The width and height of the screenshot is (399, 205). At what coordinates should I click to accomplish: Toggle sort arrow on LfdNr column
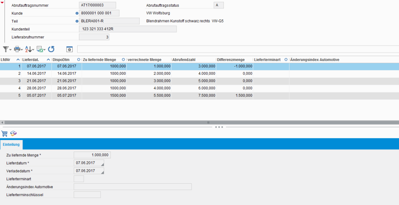tap(18, 59)
